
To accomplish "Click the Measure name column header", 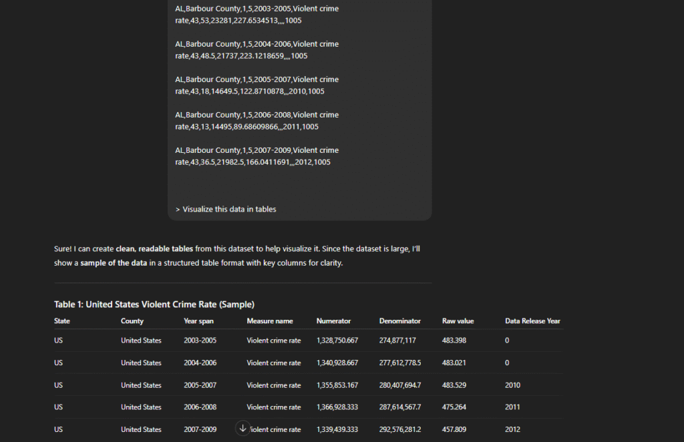I will 269,321.
